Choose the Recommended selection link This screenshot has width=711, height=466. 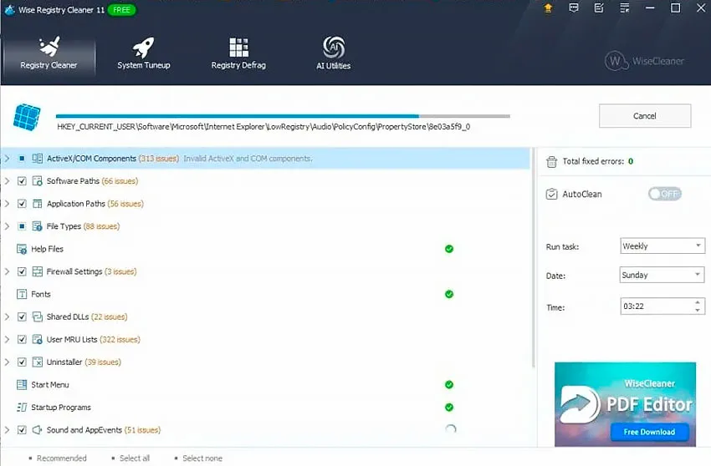point(61,458)
